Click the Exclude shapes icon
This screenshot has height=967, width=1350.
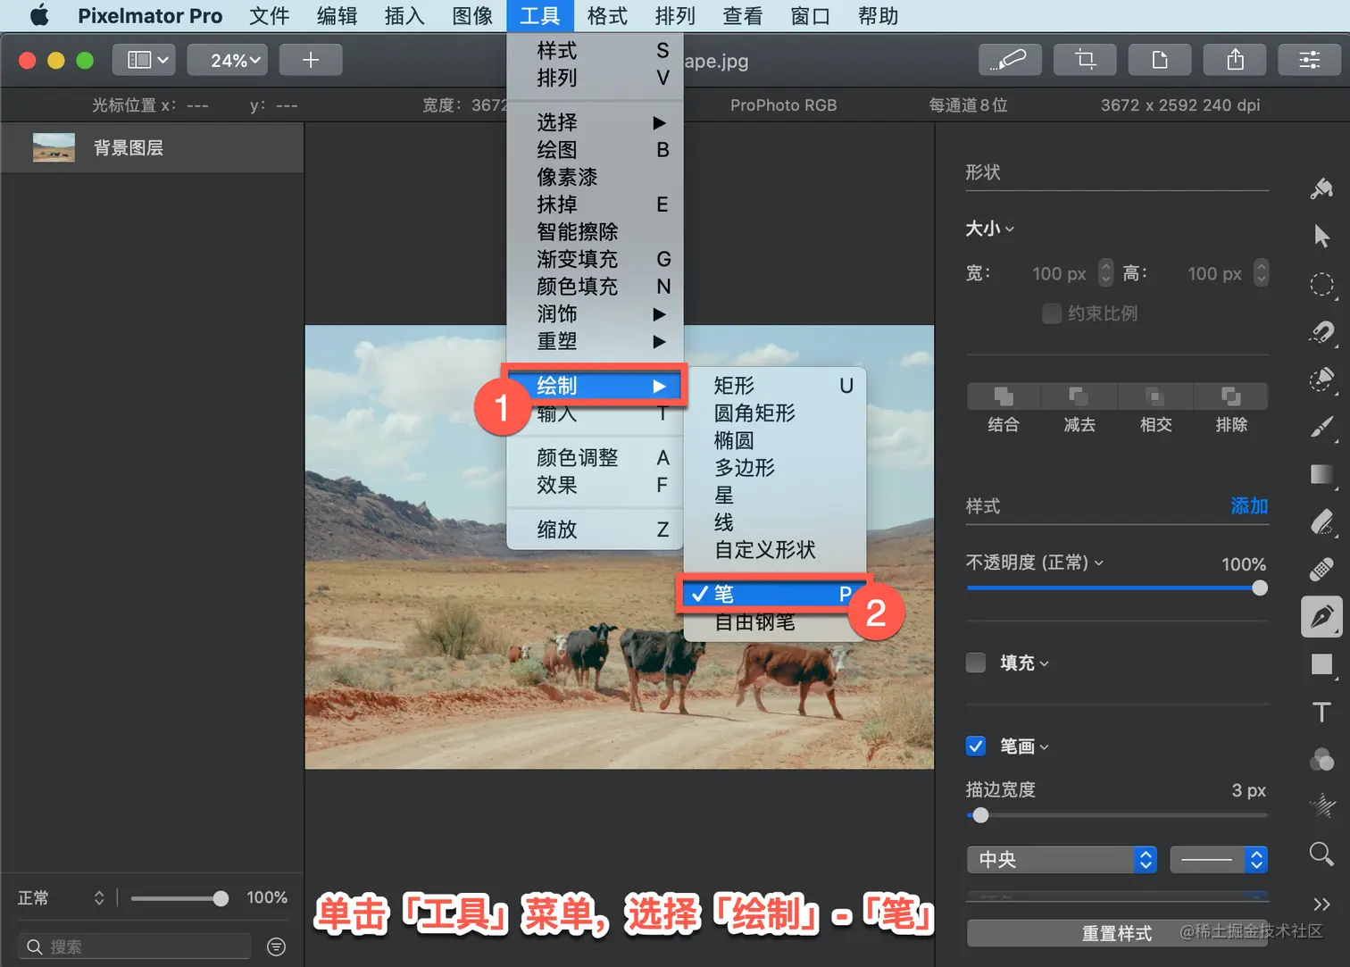(1231, 396)
